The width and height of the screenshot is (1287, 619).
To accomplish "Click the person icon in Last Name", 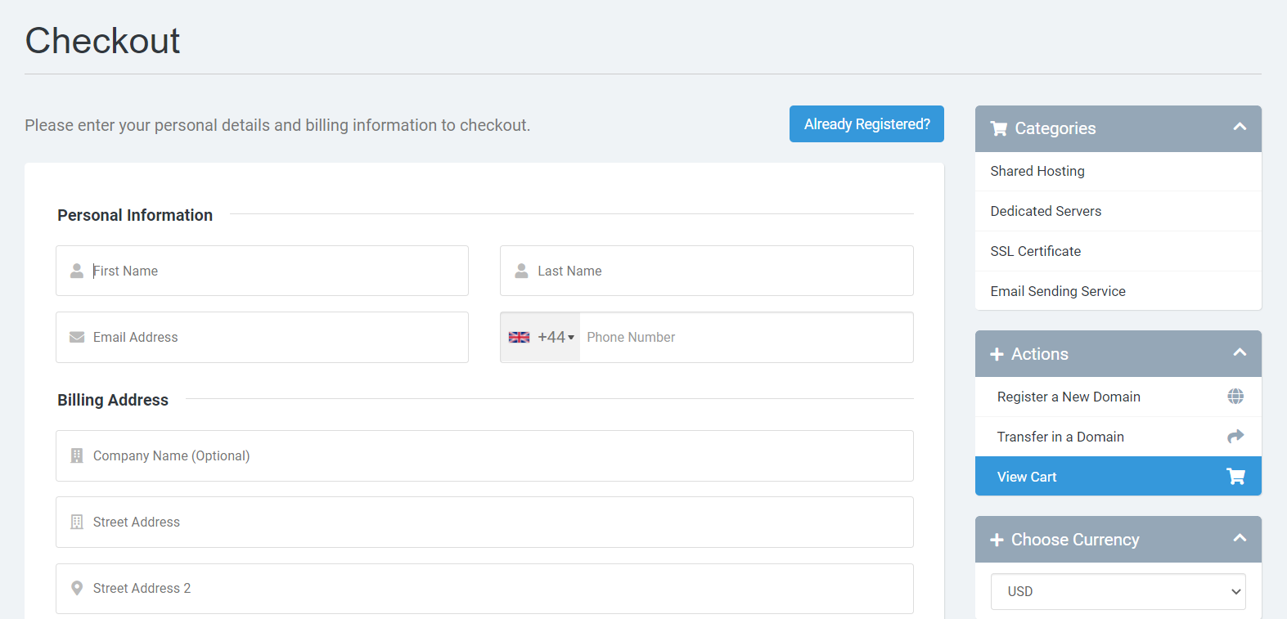I will click(x=521, y=271).
